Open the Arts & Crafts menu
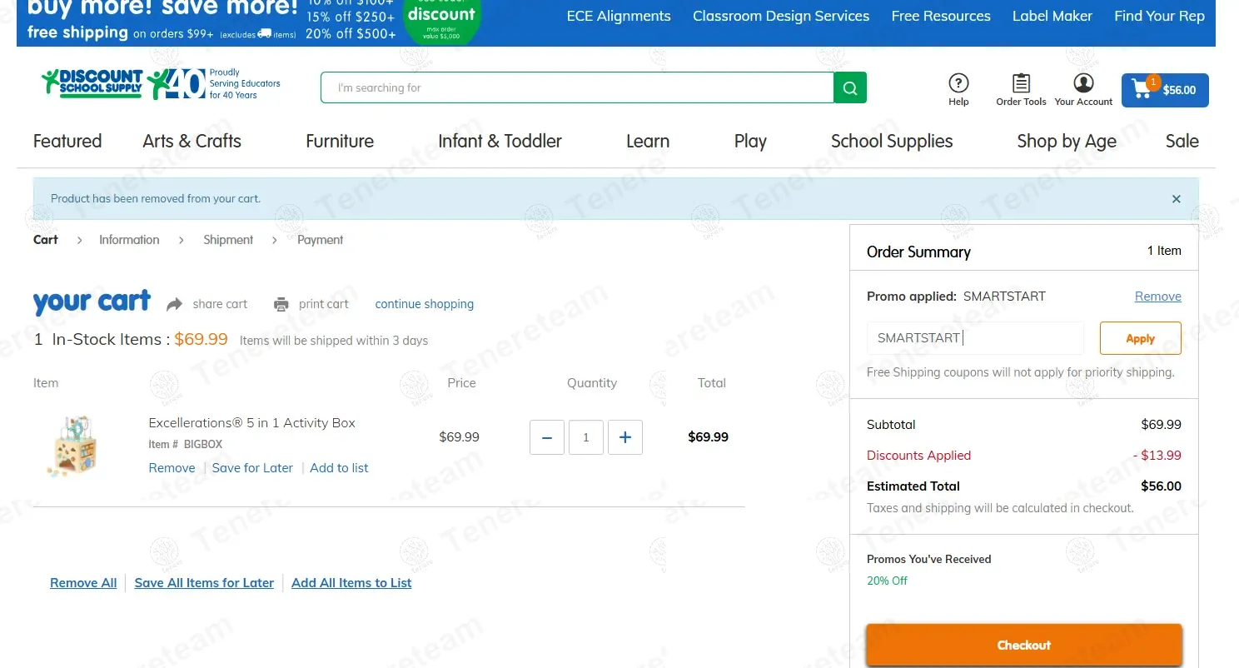Viewport: 1239px width, 668px height. [x=192, y=141]
